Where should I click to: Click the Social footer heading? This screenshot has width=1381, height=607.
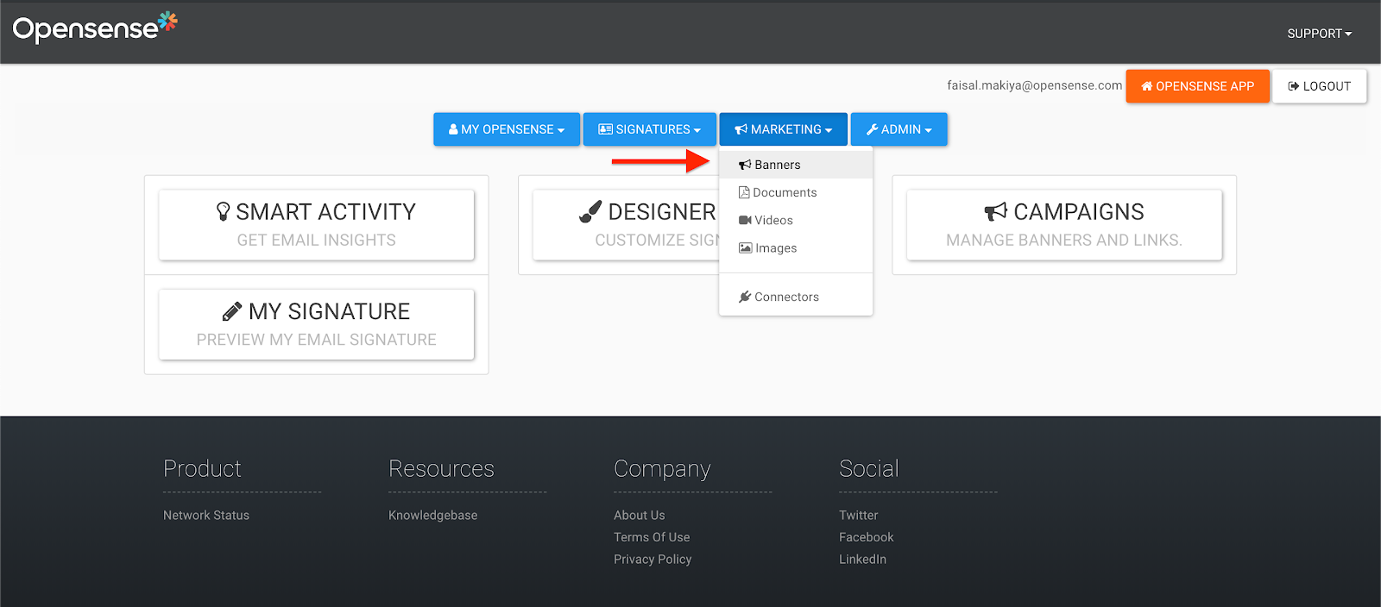(x=869, y=468)
